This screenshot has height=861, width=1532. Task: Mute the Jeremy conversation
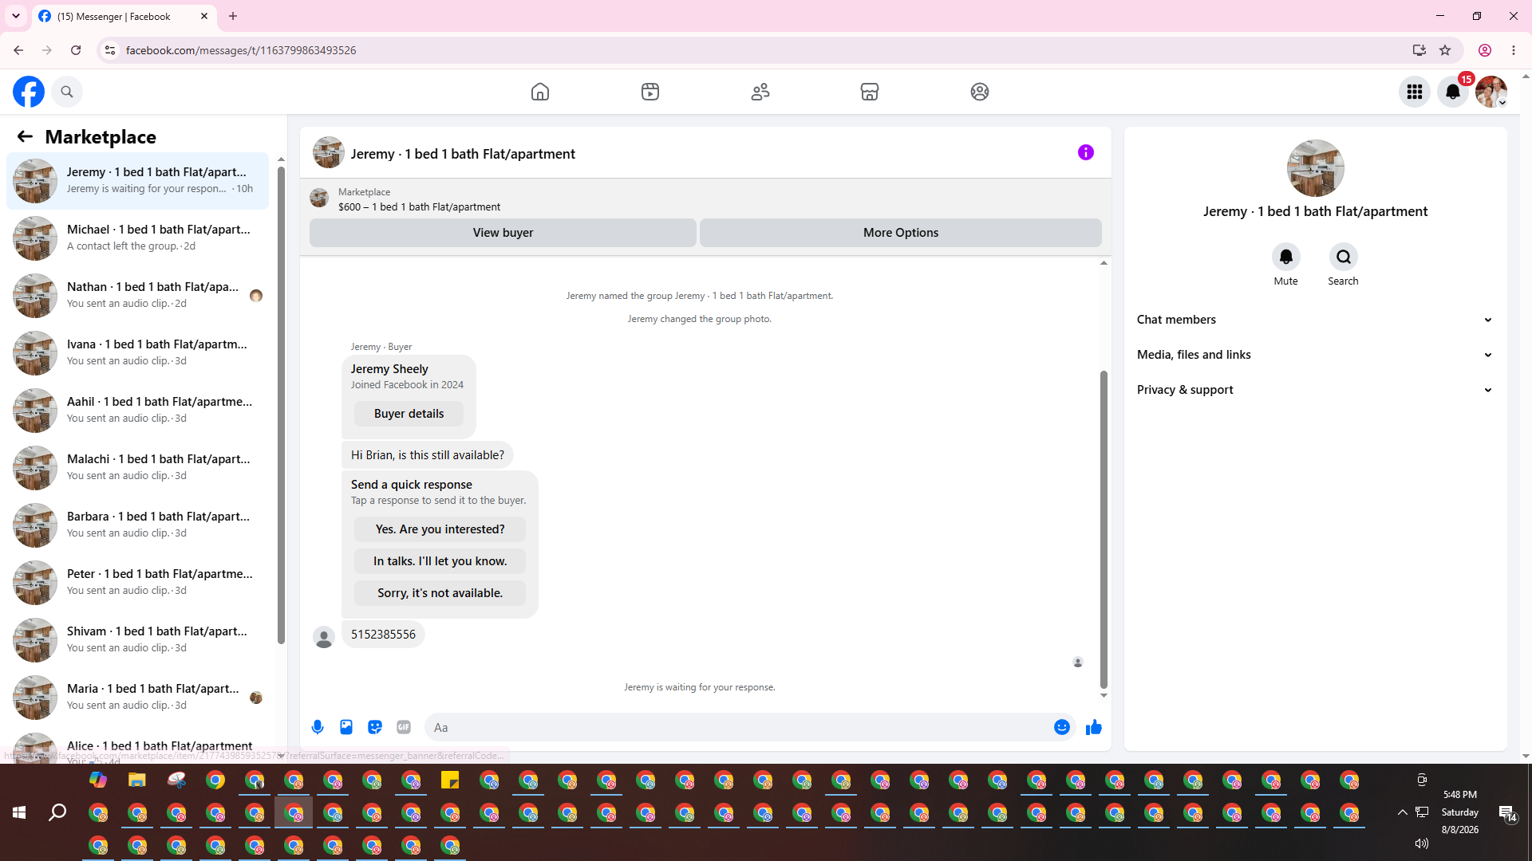1286,257
